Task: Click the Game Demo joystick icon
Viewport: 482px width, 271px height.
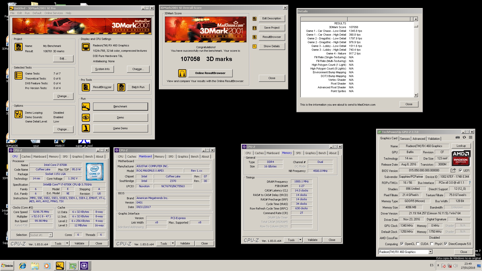Action: coord(86,128)
